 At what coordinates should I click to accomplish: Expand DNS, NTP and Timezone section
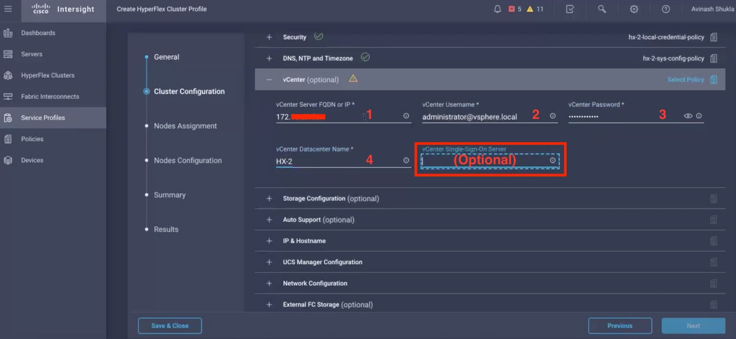[269, 59]
